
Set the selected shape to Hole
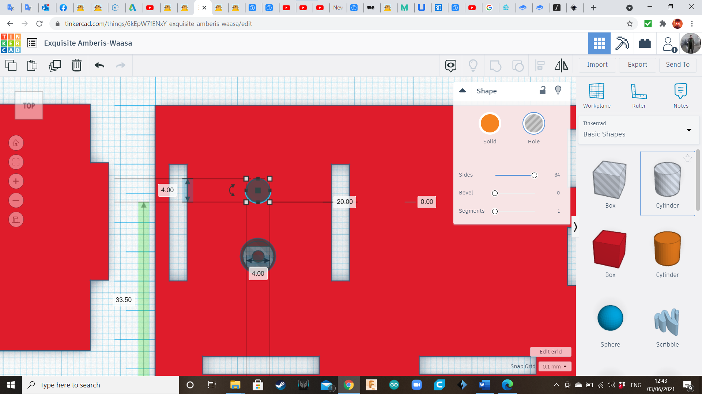pos(533,123)
